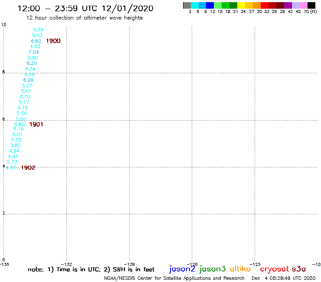Click the purple swatch in the color scale
This screenshot has width=321, height=282.
[288, 5]
